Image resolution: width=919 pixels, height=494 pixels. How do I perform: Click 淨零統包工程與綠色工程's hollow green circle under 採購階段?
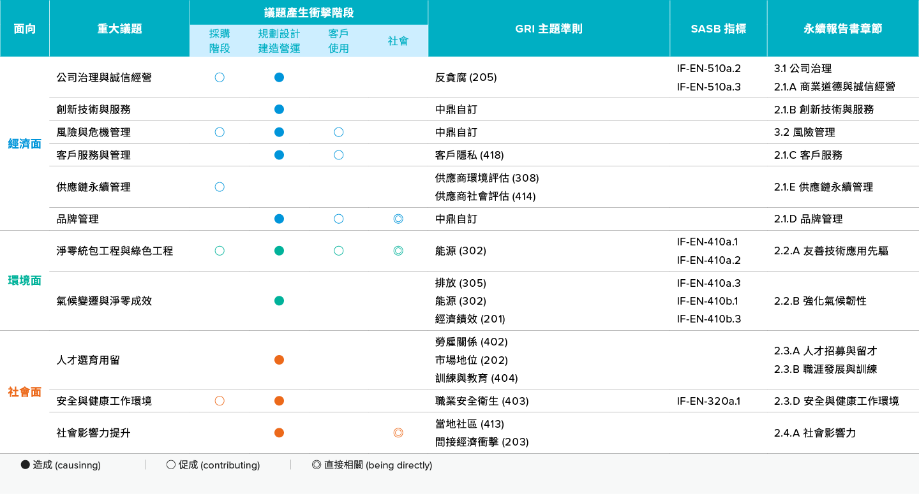[220, 251]
